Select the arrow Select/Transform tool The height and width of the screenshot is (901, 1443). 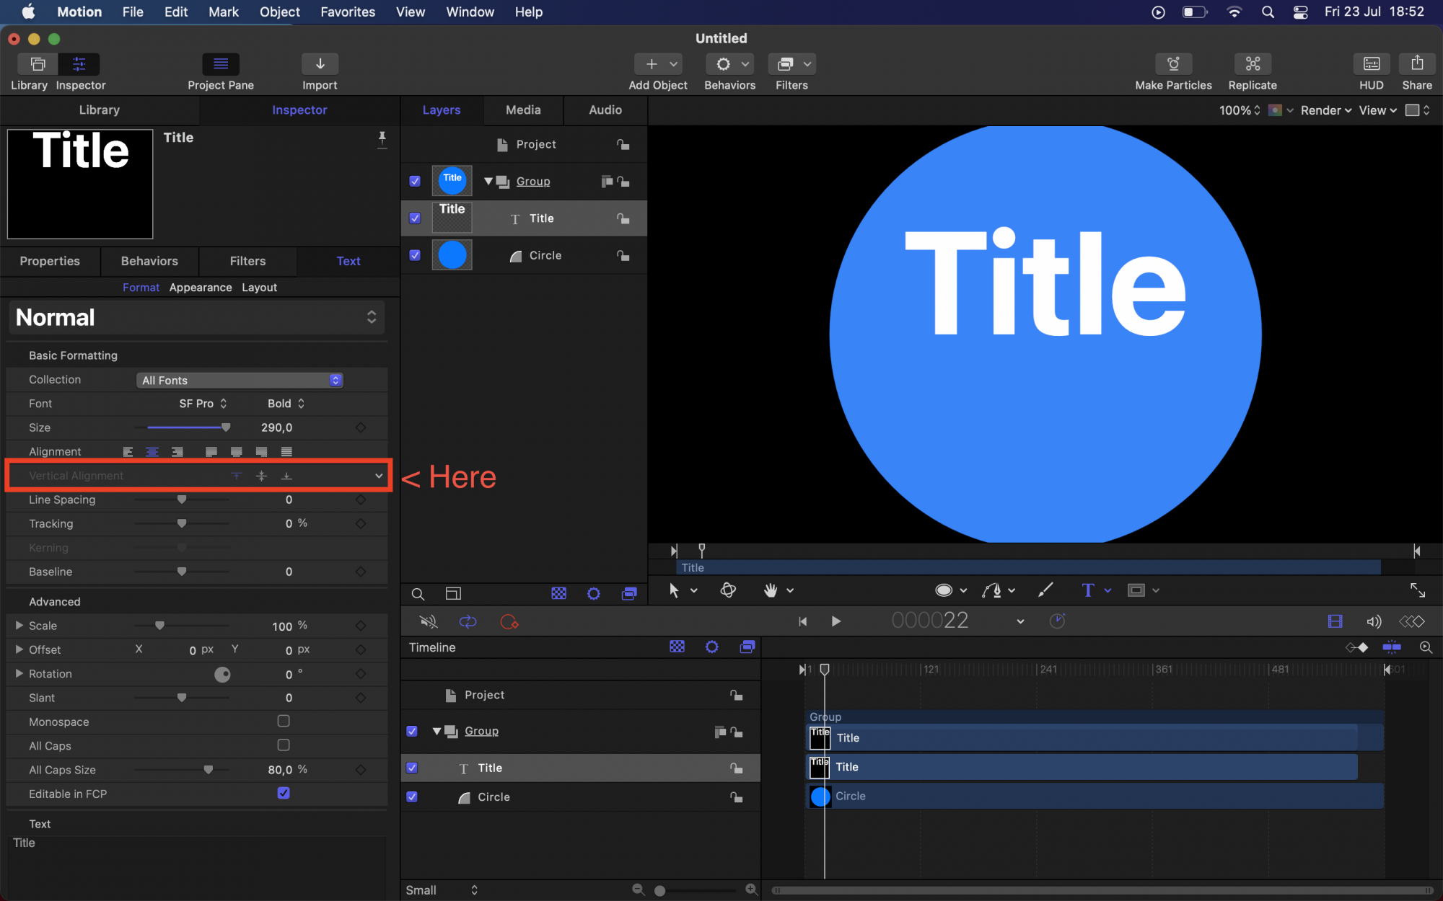point(674,590)
